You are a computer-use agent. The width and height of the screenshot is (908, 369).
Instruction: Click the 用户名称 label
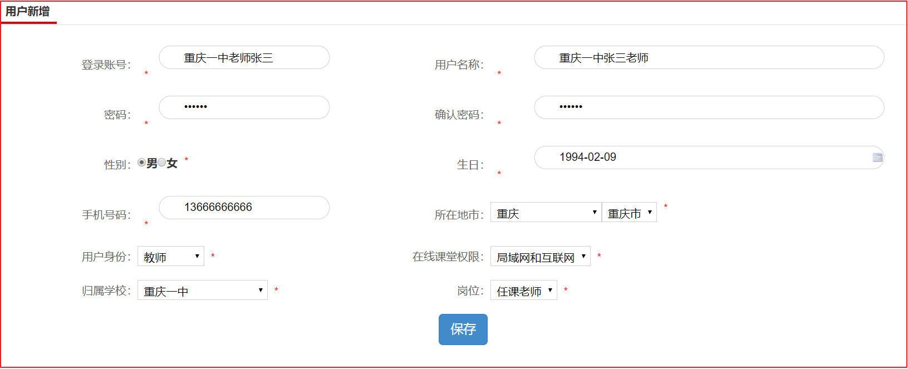(459, 65)
